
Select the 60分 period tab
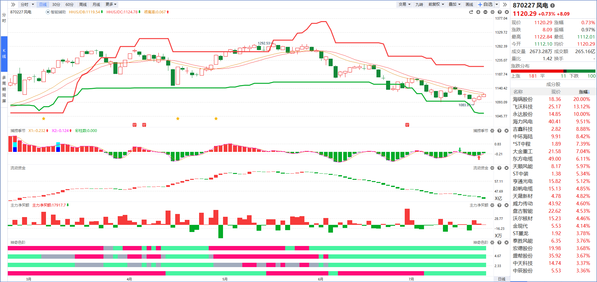70,4
